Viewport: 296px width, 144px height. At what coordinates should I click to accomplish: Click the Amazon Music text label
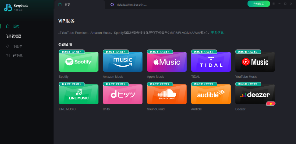113,77
